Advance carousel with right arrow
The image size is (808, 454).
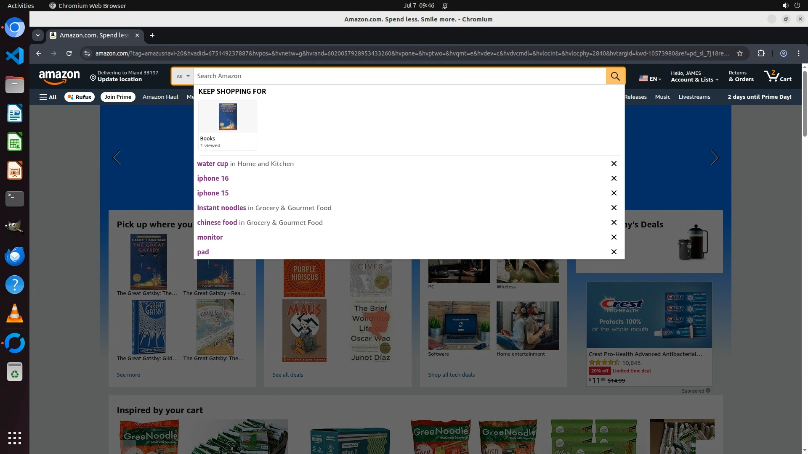tap(714, 158)
